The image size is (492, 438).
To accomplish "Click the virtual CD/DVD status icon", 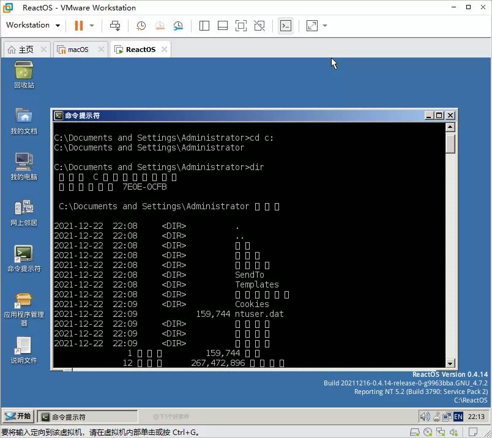I will [428, 432].
